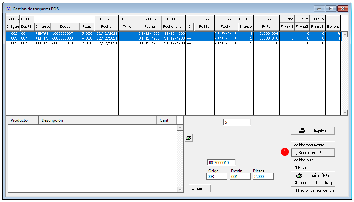354x202 pixels.
Task: Click the window title bar app icon
Action: [x=8, y=9]
